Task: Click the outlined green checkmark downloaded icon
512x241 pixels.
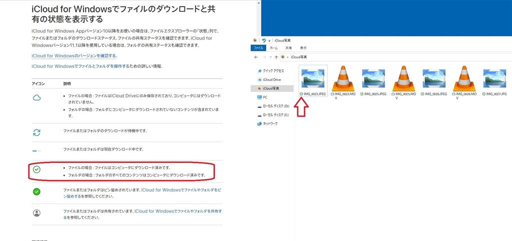Action: [37, 169]
